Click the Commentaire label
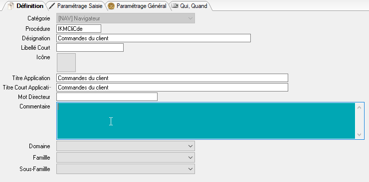The width and height of the screenshot is (369, 182). point(35,106)
